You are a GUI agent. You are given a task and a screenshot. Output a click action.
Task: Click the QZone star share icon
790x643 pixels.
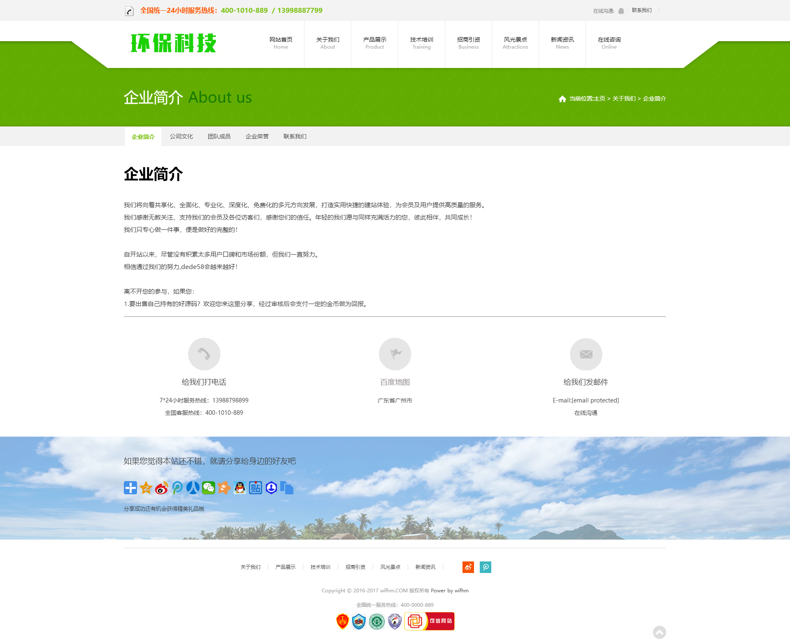coord(146,488)
